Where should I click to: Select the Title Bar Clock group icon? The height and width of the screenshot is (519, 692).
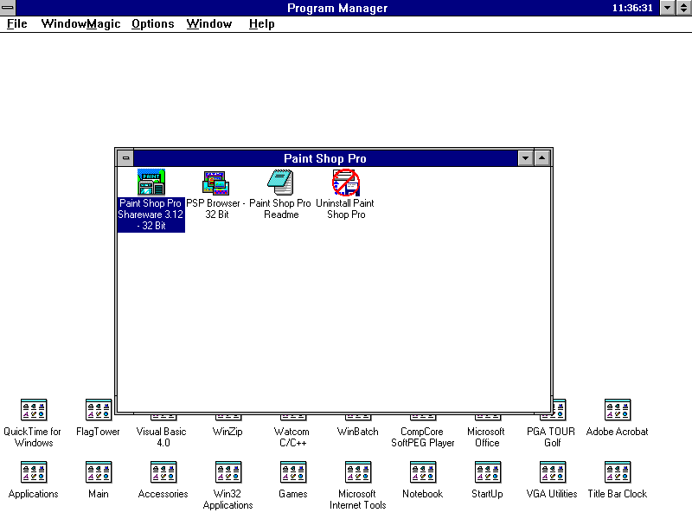point(617,472)
